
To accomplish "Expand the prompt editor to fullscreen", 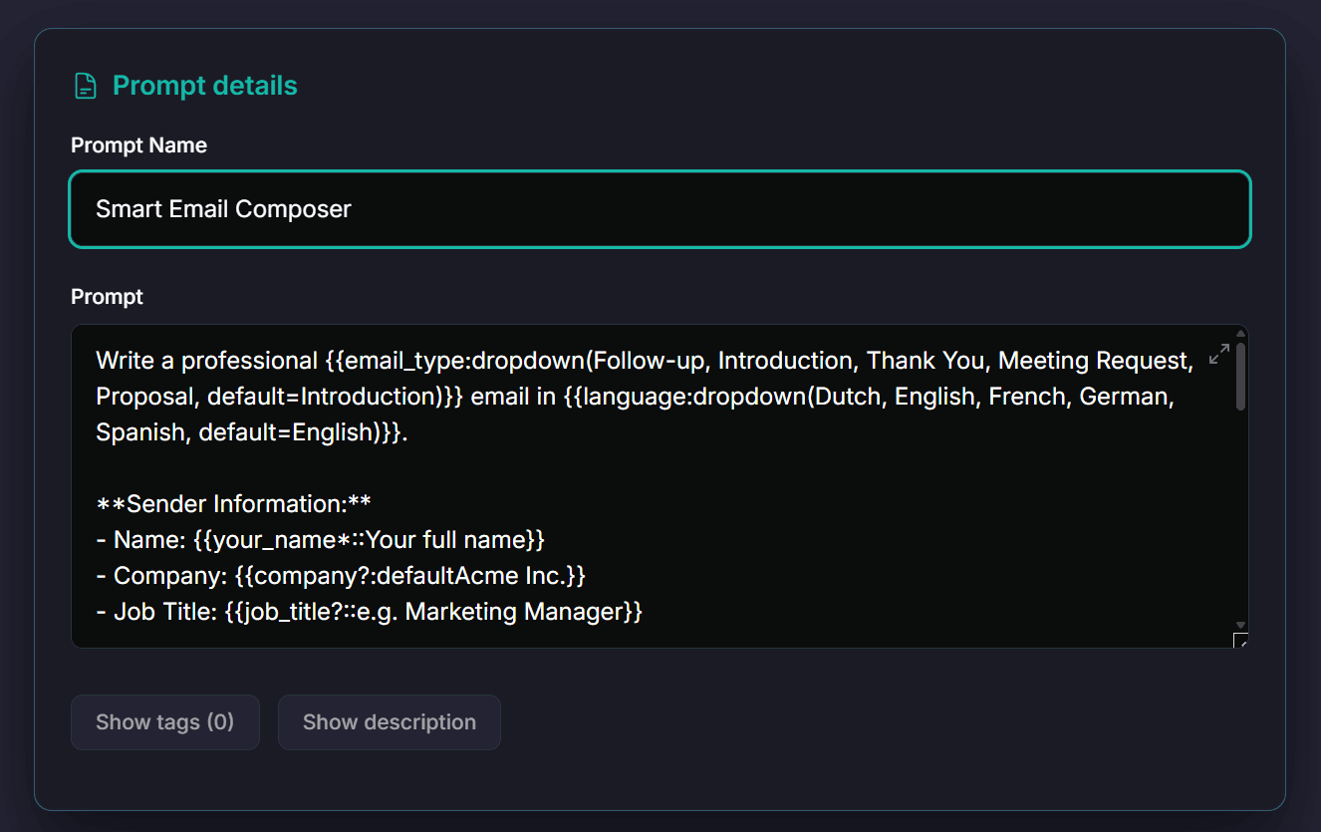I will (1218, 354).
